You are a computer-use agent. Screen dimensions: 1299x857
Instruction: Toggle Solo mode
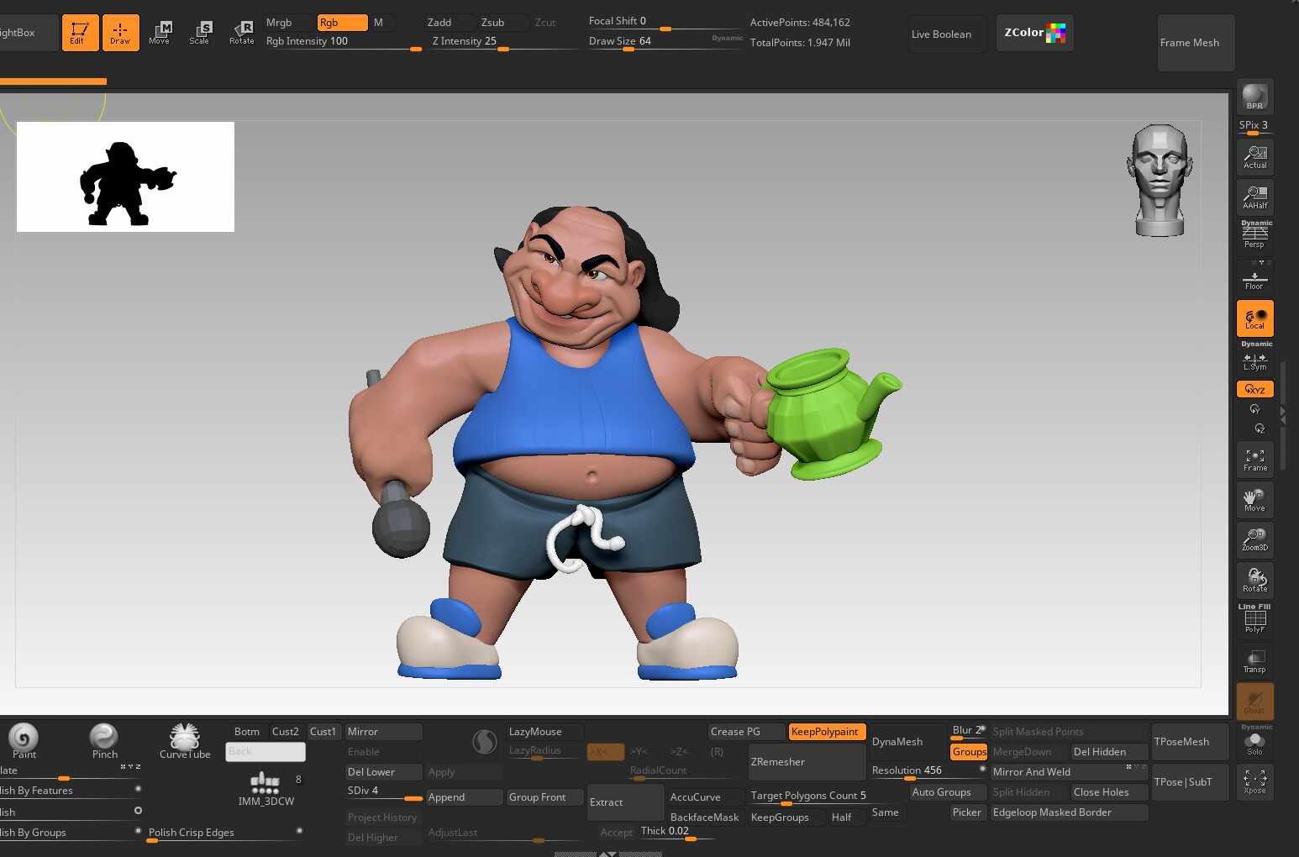[x=1254, y=743]
